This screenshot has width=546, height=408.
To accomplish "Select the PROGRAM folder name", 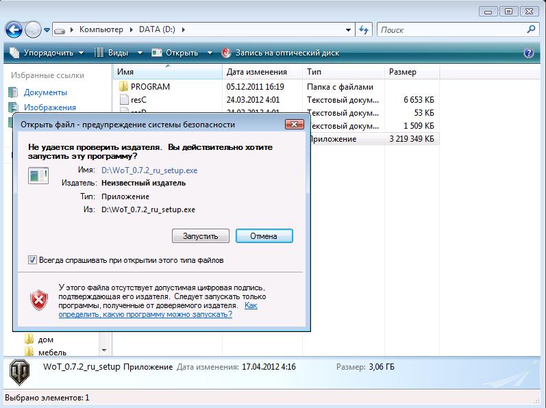I will (x=151, y=87).
